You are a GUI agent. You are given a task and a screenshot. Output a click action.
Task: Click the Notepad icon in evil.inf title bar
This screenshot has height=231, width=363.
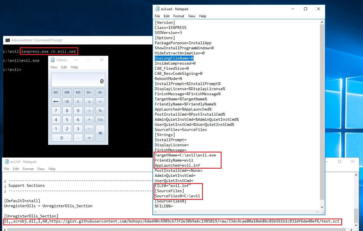(7, 162)
